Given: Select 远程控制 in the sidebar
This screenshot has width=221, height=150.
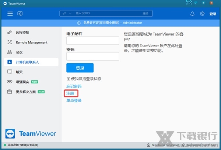Looking at the screenshot, I should point(31,33).
